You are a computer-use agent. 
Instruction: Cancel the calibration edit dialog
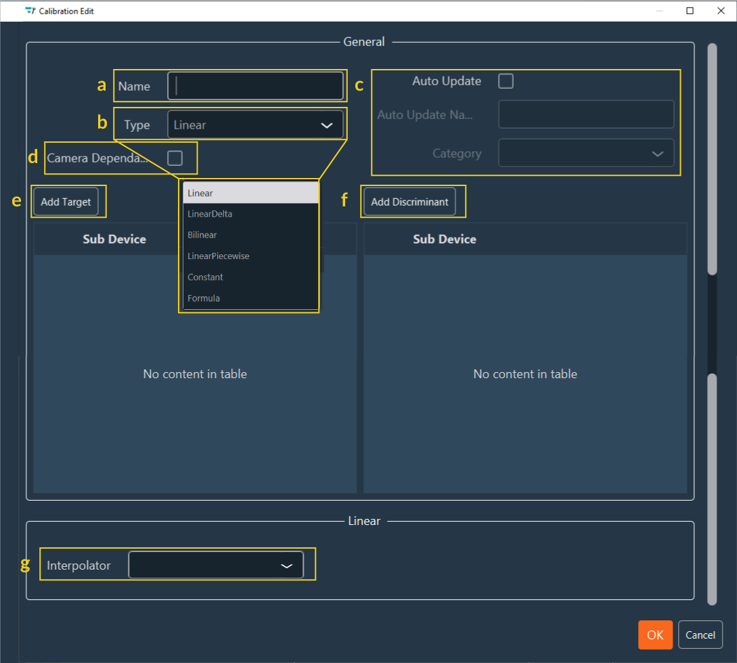coord(700,635)
